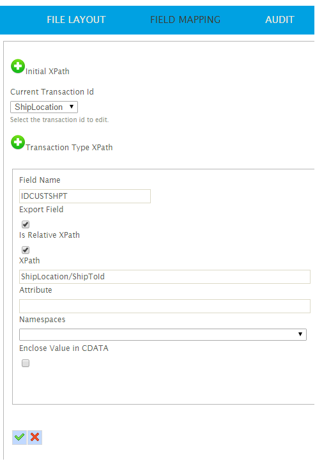Save changes with the green checkmark icon
This screenshot has width=315, height=466.
point(20,437)
